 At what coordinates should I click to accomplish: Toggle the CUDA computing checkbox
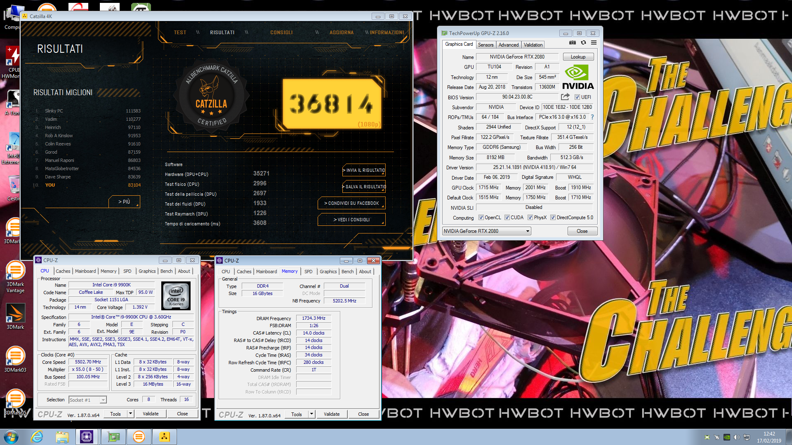(x=507, y=218)
